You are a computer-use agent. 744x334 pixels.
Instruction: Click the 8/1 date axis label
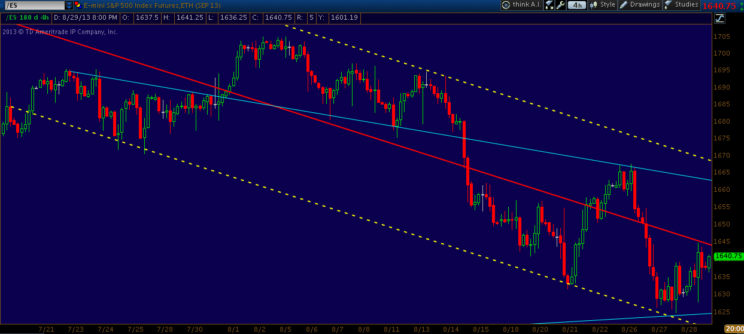tap(233, 329)
